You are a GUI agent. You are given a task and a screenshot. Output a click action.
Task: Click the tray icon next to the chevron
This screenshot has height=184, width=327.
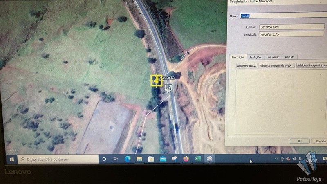coord(282,159)
